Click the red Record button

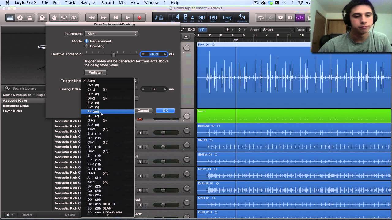(139, 18)
